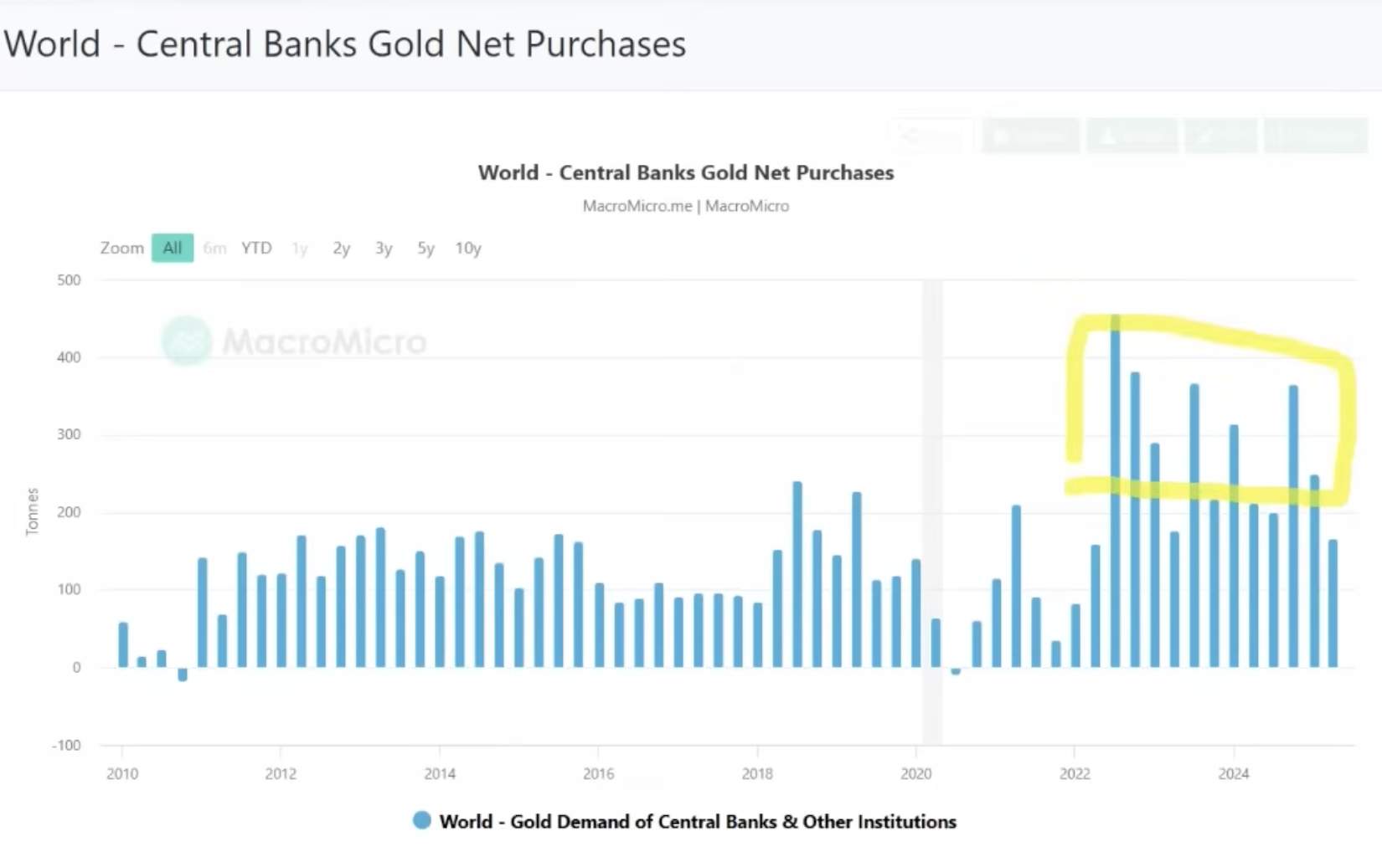Choose the 5y zoom option
Image resolution: width=1382 pixels, height=857 pixels.
[x=425, y=248]
